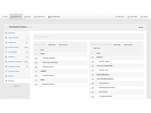151x113 pixels.
Task: Click the New Total button
Action: pos(97,48)
